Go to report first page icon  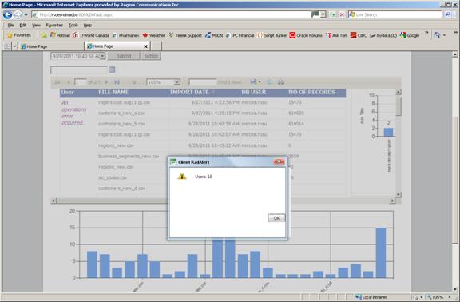click(x=57, y=82)
